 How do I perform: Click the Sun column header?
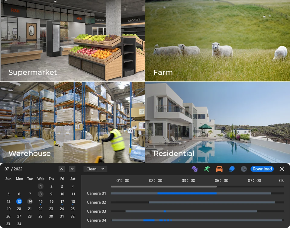[8, 179]
